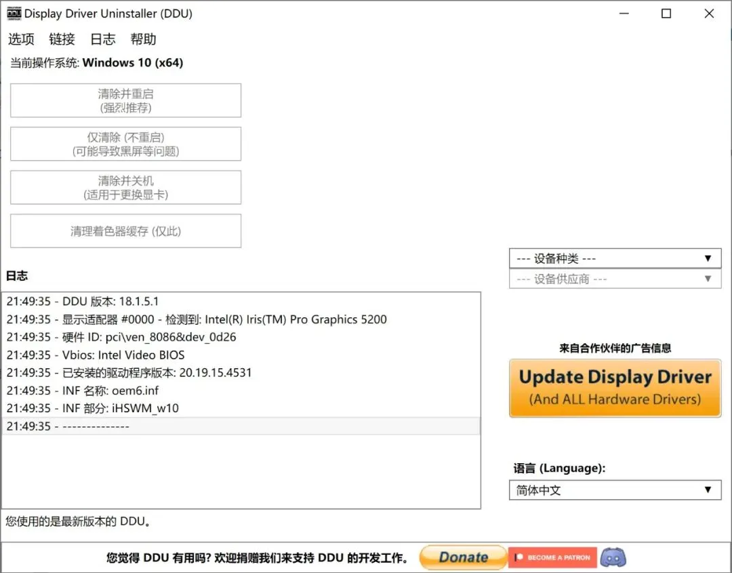The height and width of the screenshot is (573, 732).
Task: Click the Donate button
Action: tap(463, 557)
